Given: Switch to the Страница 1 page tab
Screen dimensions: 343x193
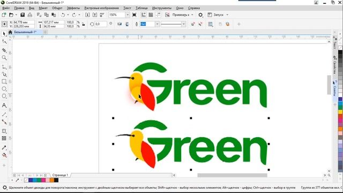Looking at the screenshot, I should (60, 175).
